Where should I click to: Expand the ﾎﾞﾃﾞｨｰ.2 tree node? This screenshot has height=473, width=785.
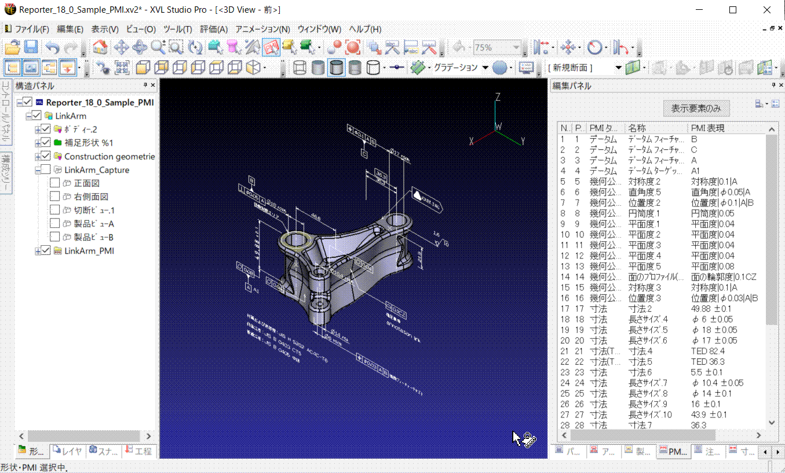(38, 130)
